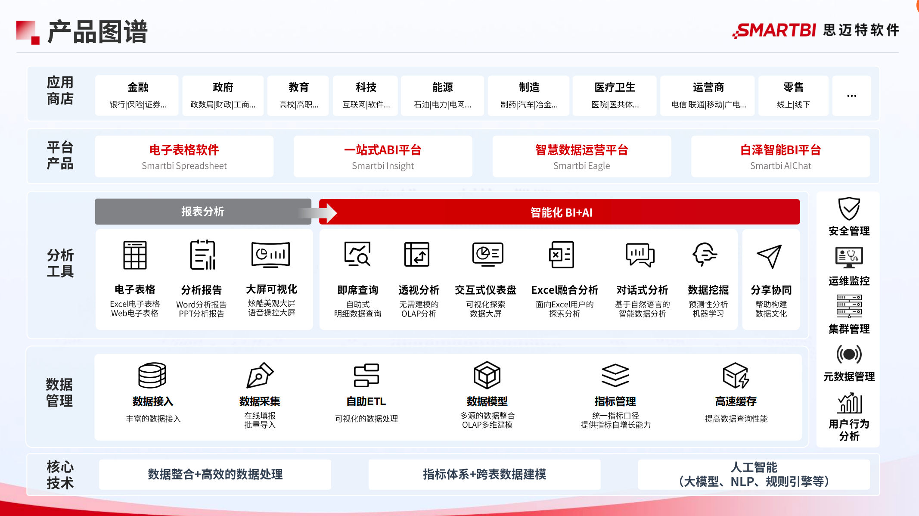Click the 数据接入 database icon
Viewport: 919px width, 516px height.
152,375
